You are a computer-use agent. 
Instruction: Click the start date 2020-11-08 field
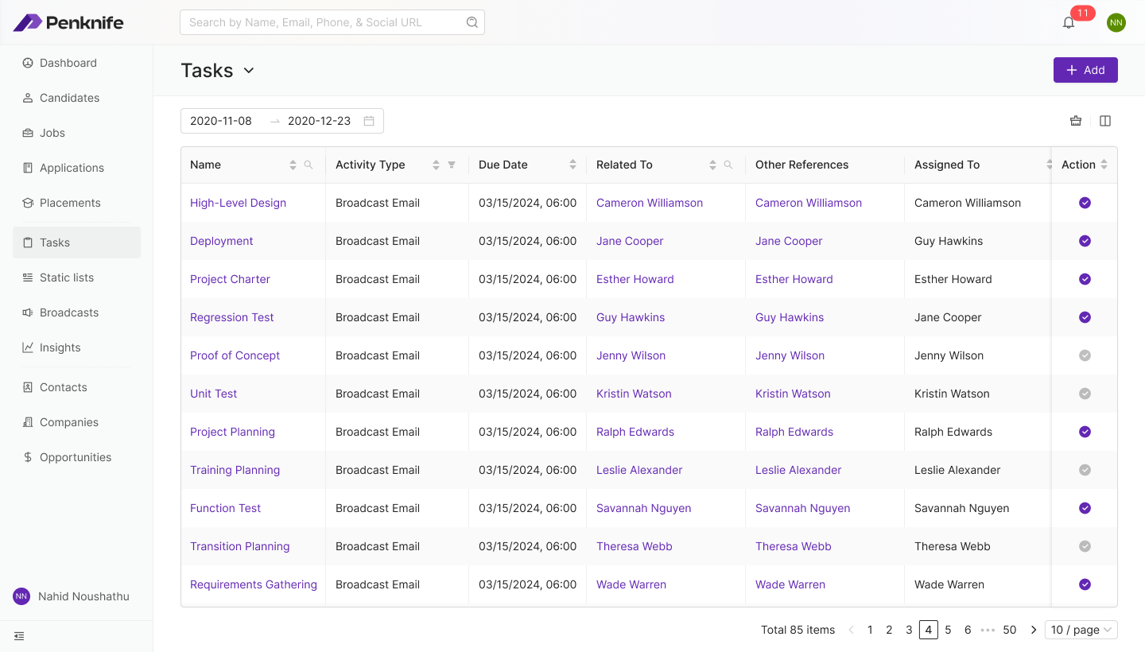(221, 121)
